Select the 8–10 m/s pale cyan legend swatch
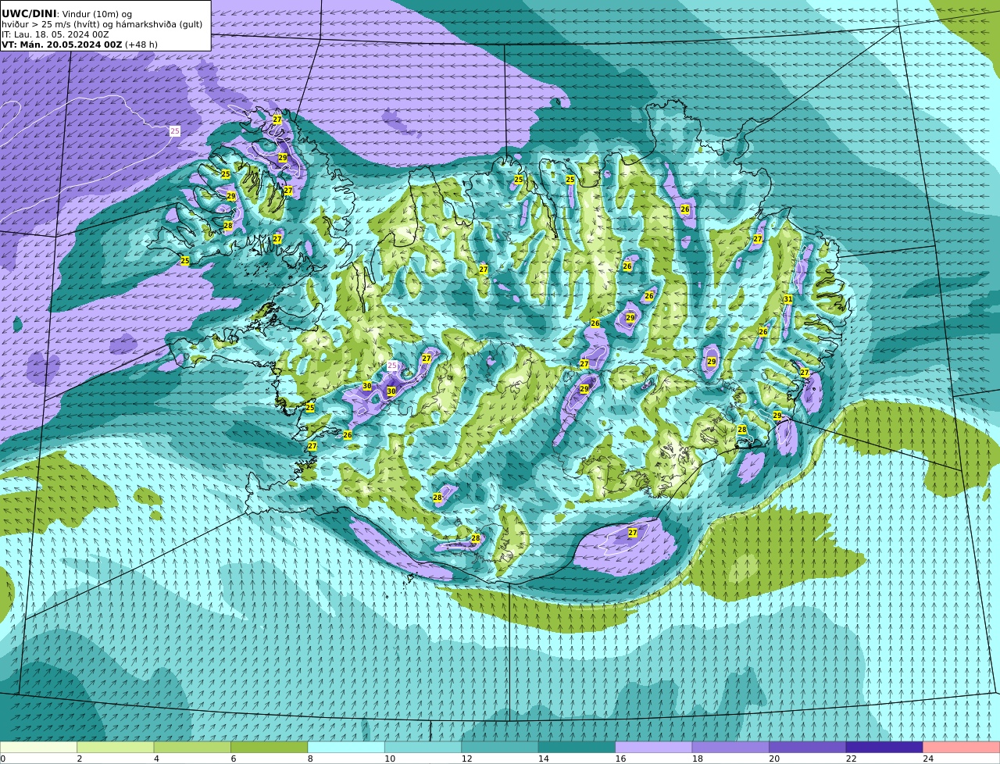The width and height of the screenshot is (1000, 764). pyautogui.click(x=346, y=748)
